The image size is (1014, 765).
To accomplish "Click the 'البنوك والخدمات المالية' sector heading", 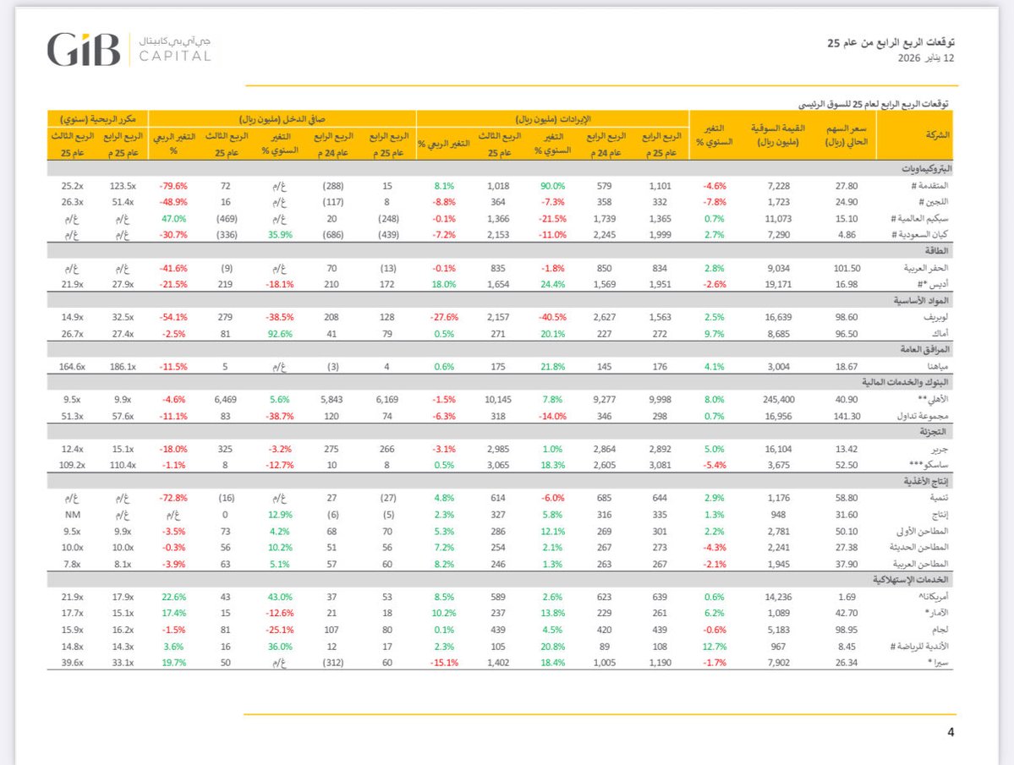I will (906, 382).
